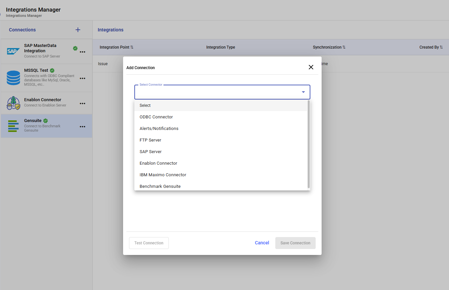
Task: Open the more options menu for MSSQL Test
Action: tap(83, 78)
